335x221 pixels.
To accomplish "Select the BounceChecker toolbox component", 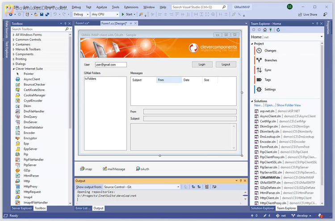I will [34, 84].
